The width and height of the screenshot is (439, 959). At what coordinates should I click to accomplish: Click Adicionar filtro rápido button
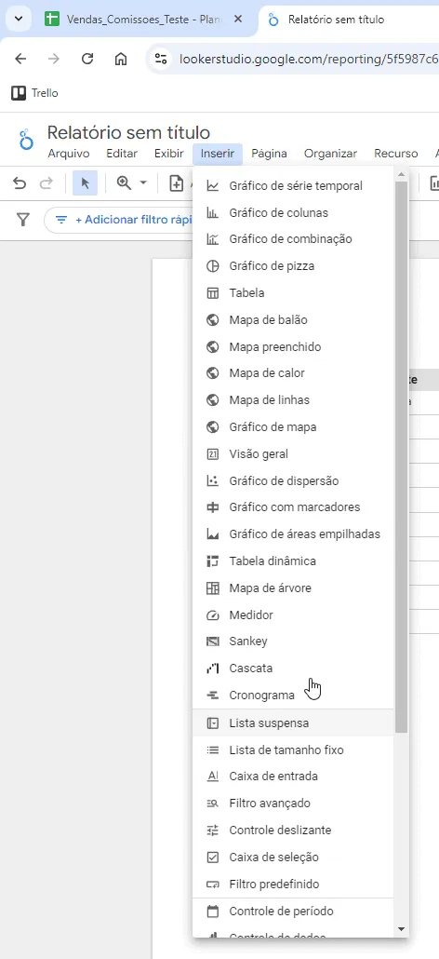tap(122, 220)
